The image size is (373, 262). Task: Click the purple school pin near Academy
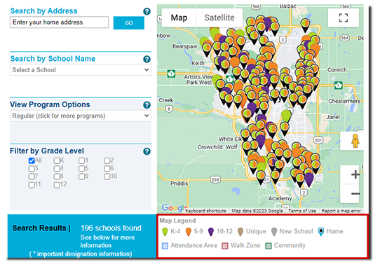coord(309,179)
